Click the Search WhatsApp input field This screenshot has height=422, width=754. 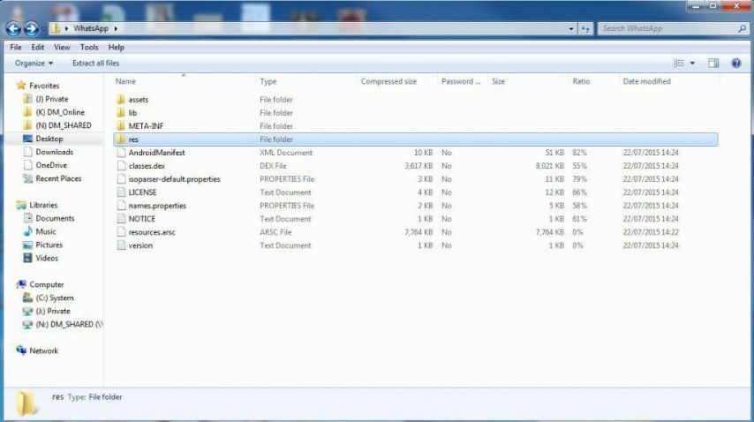click(x=667, y=29)
